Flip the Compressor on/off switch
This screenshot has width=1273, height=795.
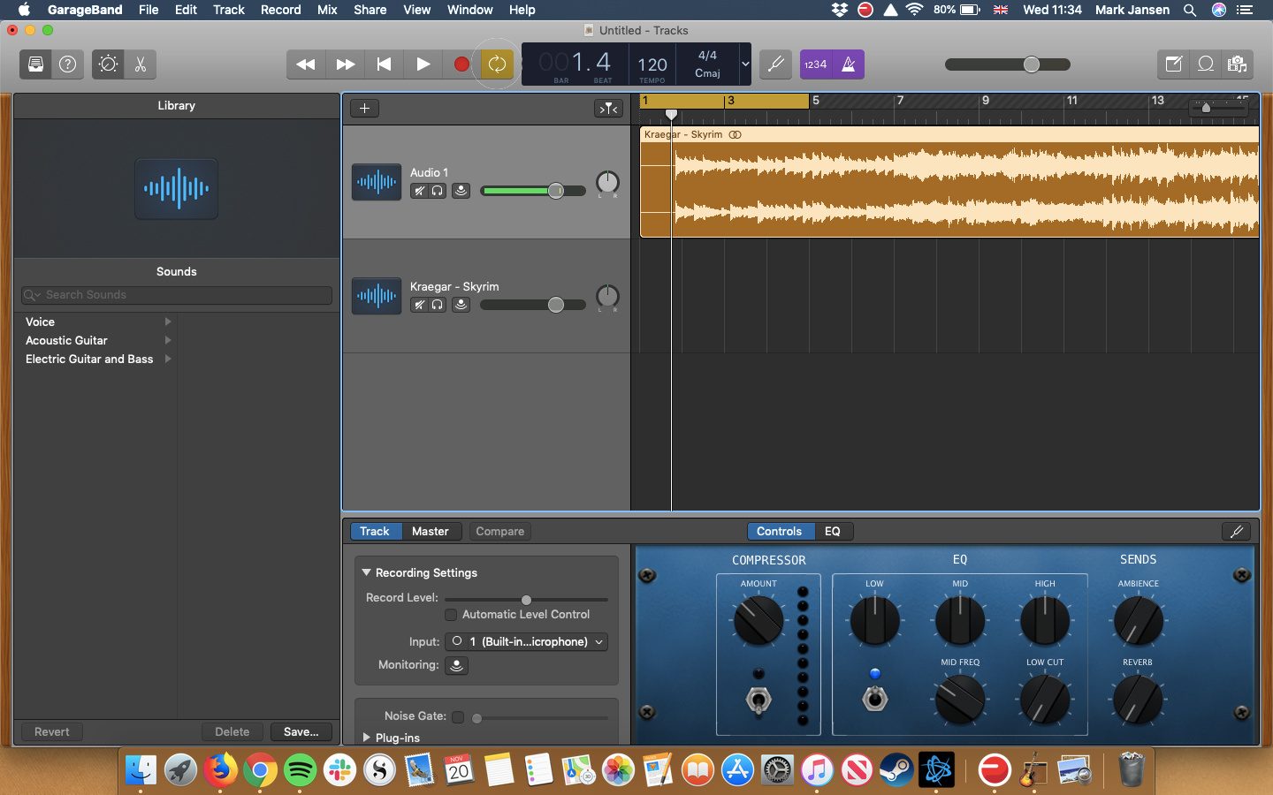[758, 700]
